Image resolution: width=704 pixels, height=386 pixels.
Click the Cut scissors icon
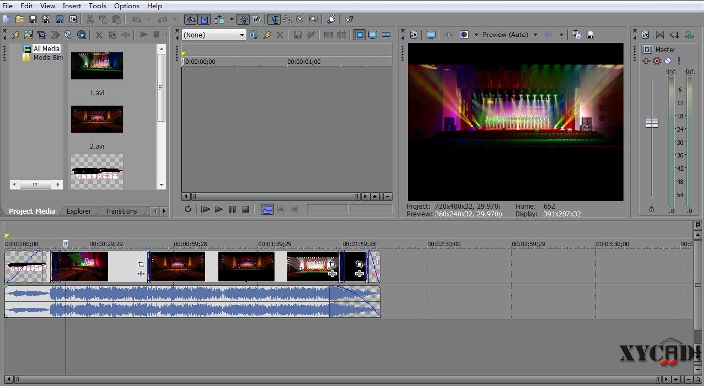(90, 19)
